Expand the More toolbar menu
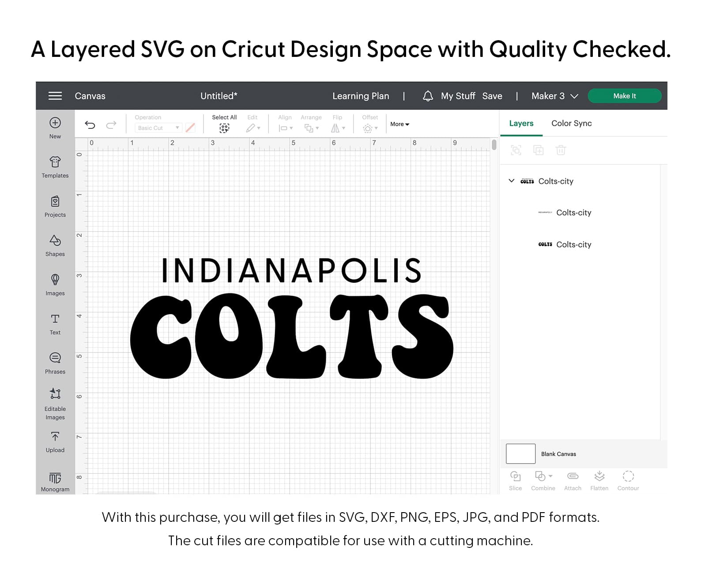701x577 pixels. [400, 124]
